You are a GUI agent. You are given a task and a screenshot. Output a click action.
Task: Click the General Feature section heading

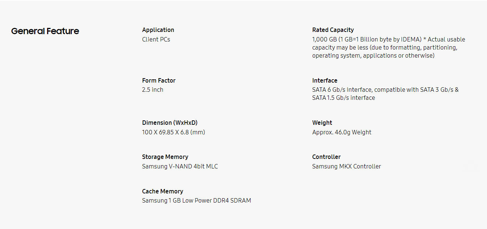point(45,31)
